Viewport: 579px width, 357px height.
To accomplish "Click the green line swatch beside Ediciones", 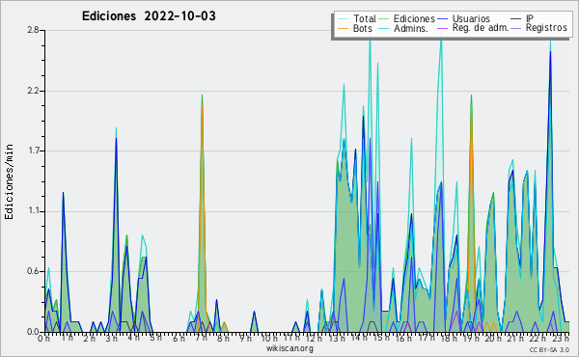I will tap(384, 19).
